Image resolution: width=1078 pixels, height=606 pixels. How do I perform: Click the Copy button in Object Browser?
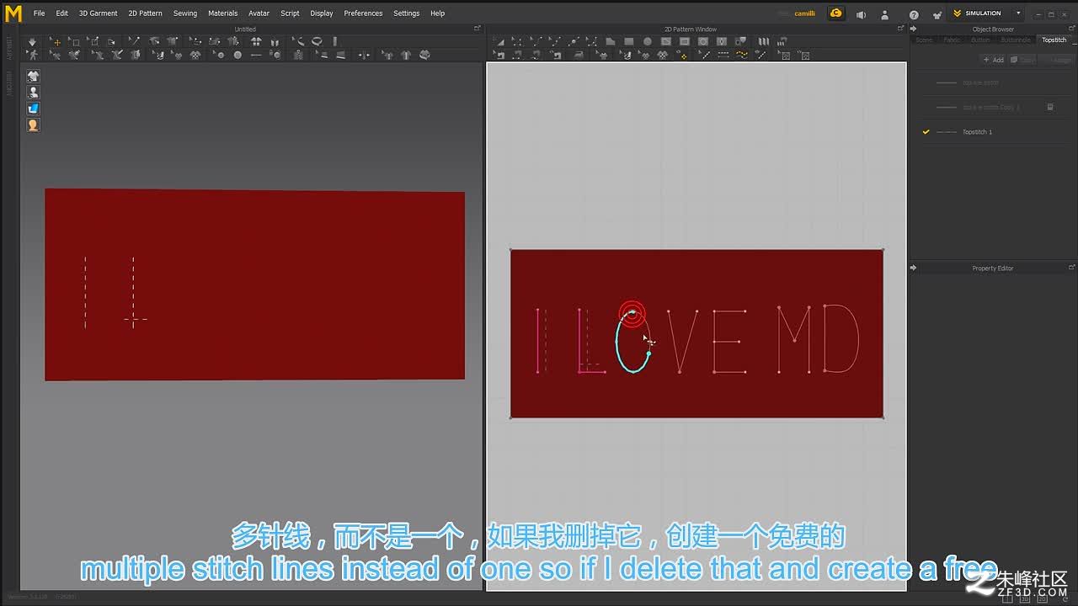pos(1023,60)
